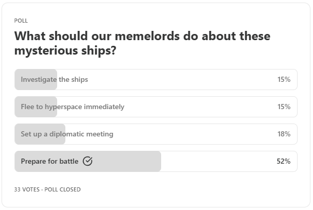313x210 pixels.
Task: Pick the "Set up a diplomatic meeting" option
Action: coord(67,134)
